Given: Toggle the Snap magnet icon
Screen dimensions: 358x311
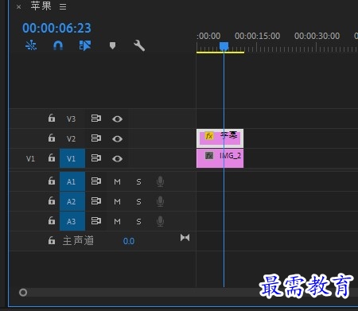Looking at the screenshot, I should (x=58, y=45).
